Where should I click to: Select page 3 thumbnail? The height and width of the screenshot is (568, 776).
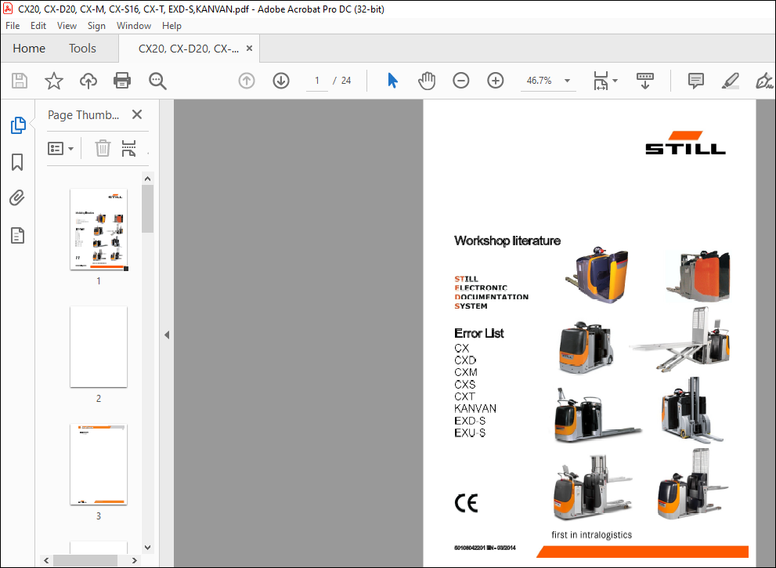tap(99, 464)
